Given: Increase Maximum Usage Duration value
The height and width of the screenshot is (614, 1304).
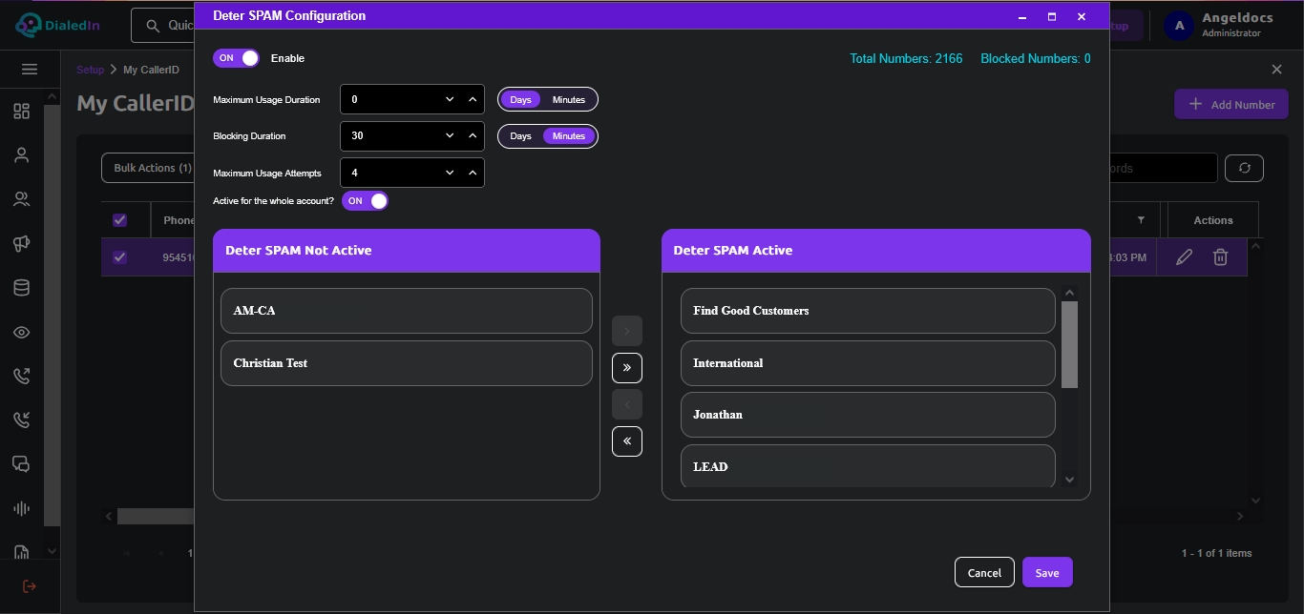Looking at the screenshot, I should pos(473,99).
